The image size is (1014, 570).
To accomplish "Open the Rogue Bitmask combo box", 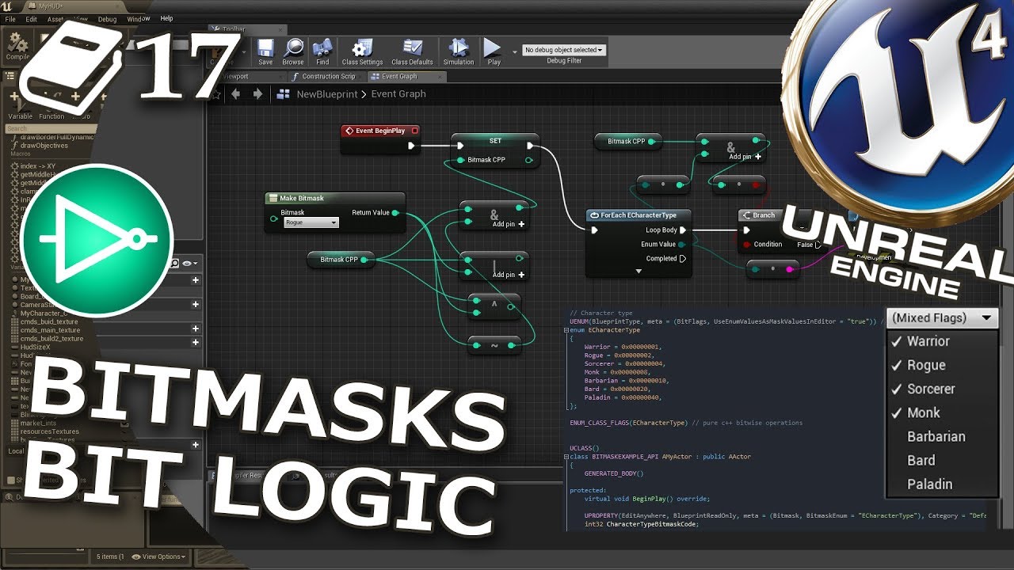I will [x=311, y=223].
